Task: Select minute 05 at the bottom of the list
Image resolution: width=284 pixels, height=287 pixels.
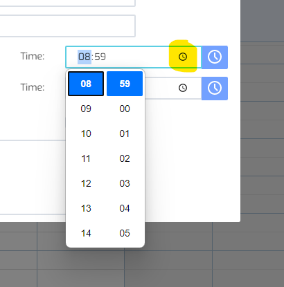Action: point(125,233)
